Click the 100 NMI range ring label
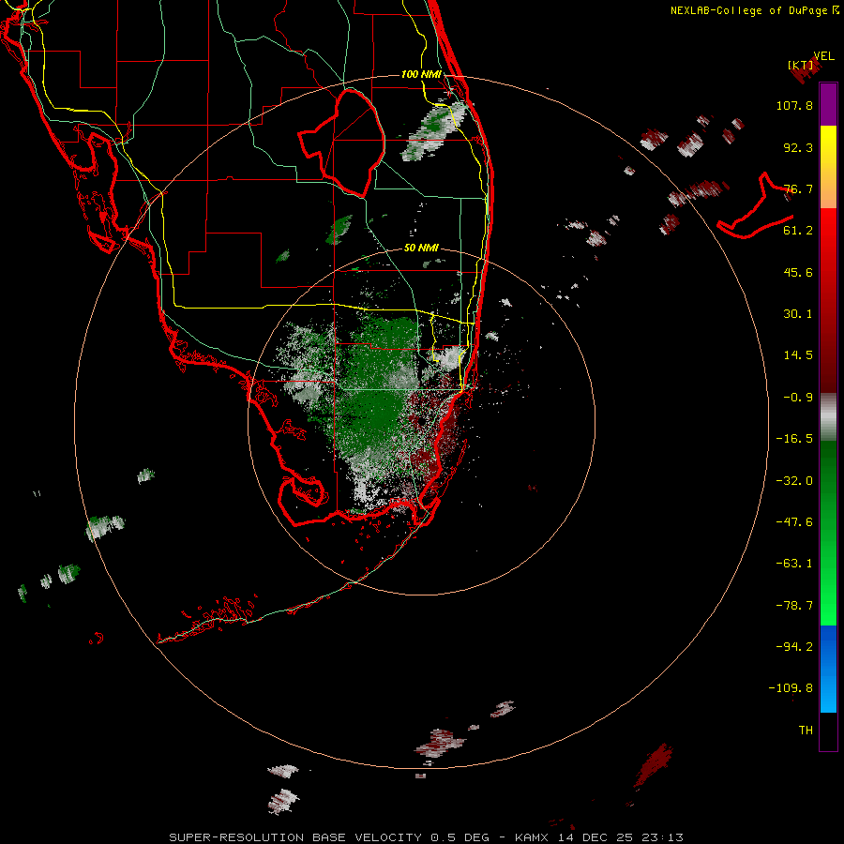The width and height of the screenshot is (844, 844). [421, 74]
